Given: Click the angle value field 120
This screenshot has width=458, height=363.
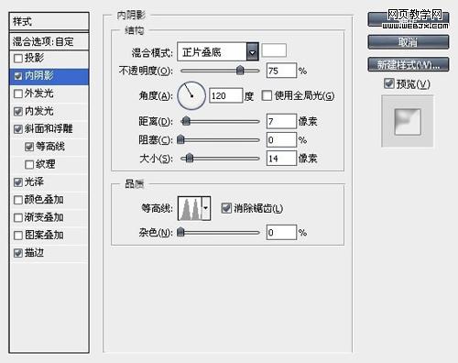Looking at the screenshot, I should pos(226,95).
